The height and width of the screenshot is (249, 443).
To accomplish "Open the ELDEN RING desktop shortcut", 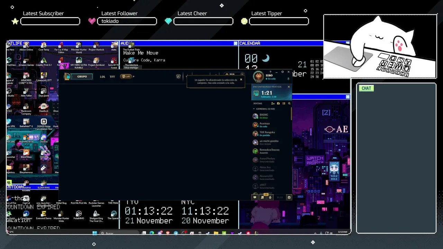I will [x=44, y=184].
